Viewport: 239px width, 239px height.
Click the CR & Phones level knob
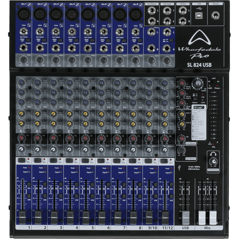coord(213,162)
